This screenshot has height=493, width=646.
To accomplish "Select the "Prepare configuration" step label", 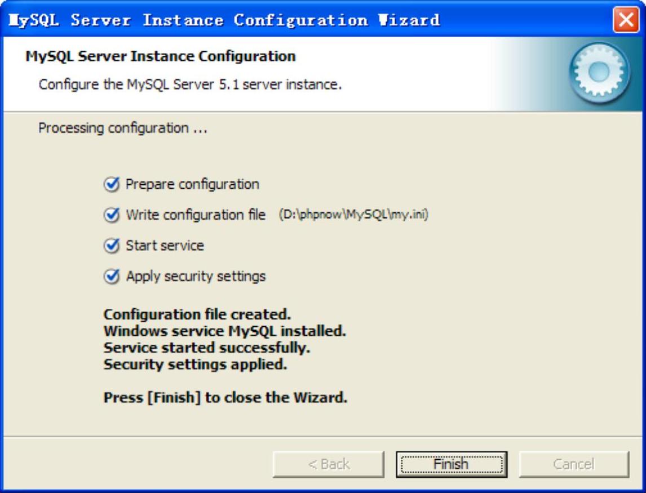I will point(192,184).
